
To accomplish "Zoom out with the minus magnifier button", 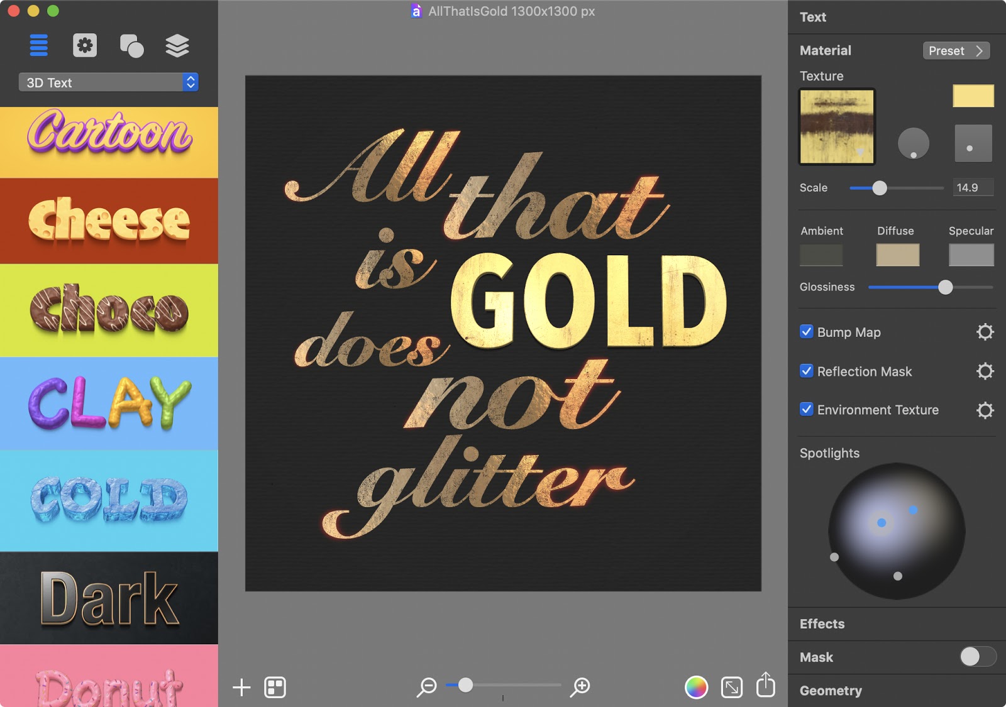I will pos(427,687).
